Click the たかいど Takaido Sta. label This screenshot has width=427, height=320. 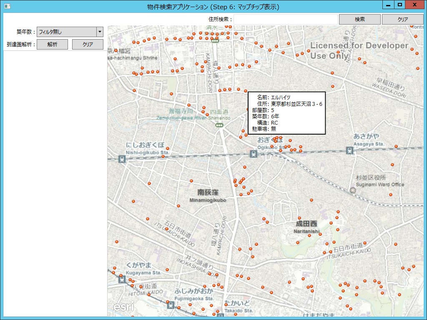click(239, 307)
